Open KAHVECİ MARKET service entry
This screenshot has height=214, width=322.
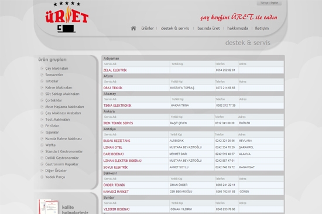tap(116, 192)
